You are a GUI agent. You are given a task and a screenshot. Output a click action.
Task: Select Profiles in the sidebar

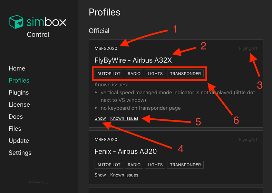point(19,81)
